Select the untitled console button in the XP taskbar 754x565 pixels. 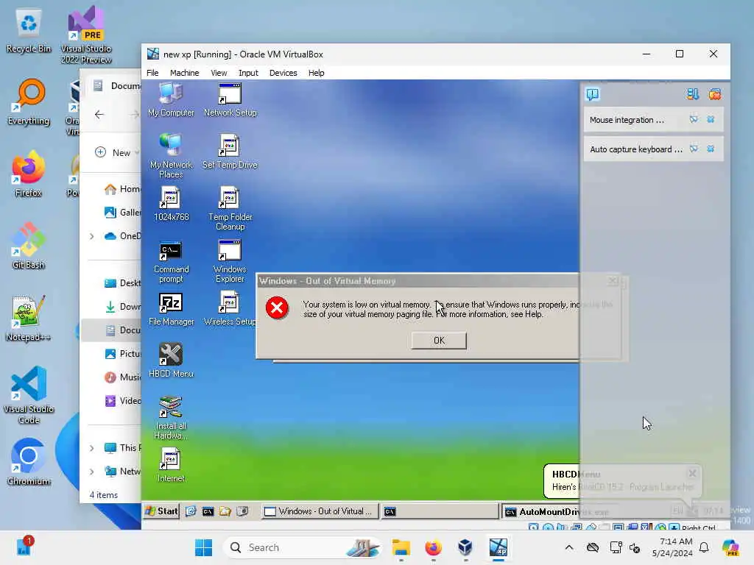(440, 511)
